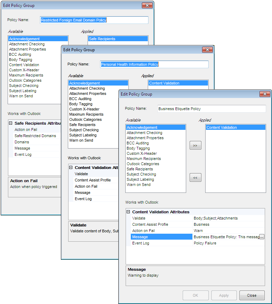Click Safe/Restricted Domains attribute row
Viewport: 272px width, 304px height.
[x=37, y=136]
